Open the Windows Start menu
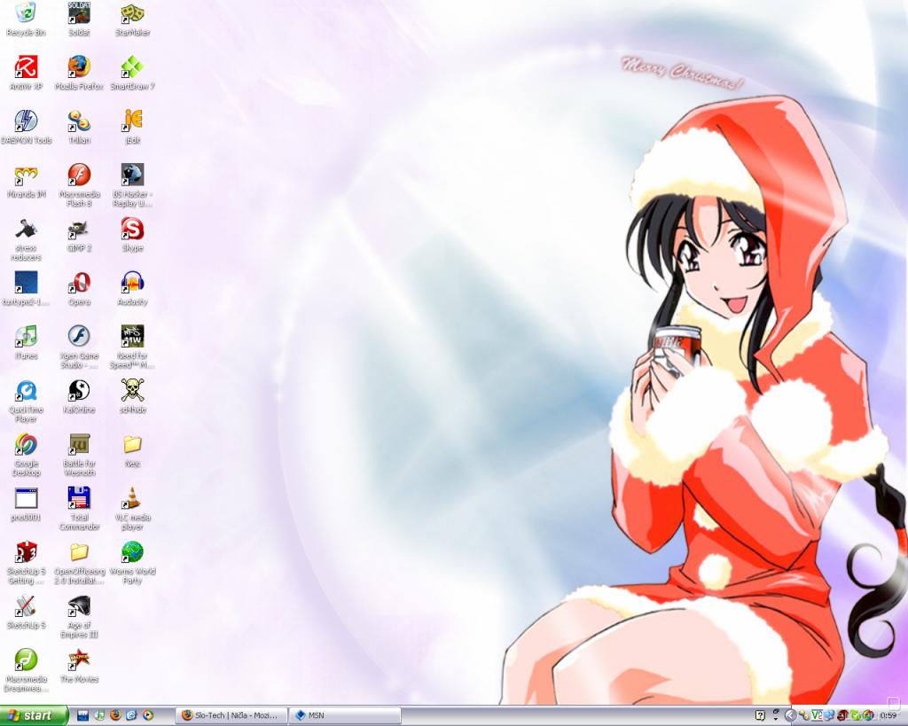 (34, 715)
